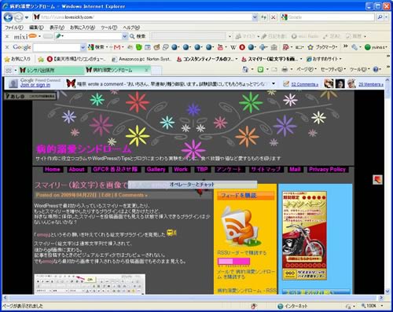This screenshot has height=312, width=393.
Task: Open the ファイル(F) menu
Action: click(x=14, y=28)
